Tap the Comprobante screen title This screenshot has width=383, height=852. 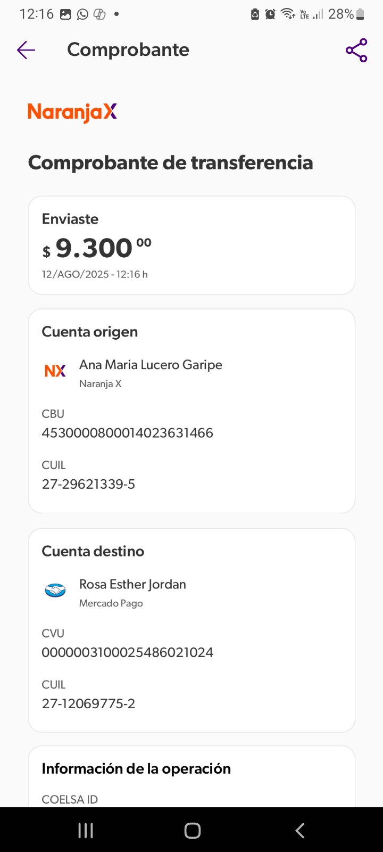pos(128,50)
